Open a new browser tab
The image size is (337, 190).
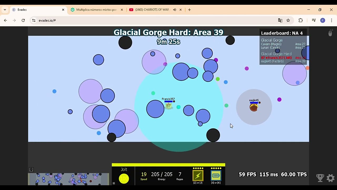189,10
